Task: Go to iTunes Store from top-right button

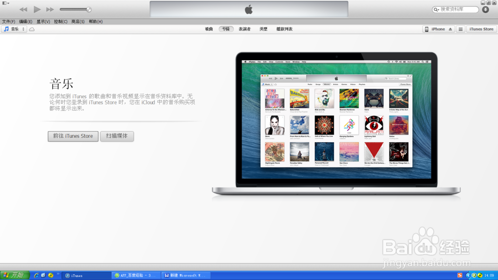Action: 482,29
